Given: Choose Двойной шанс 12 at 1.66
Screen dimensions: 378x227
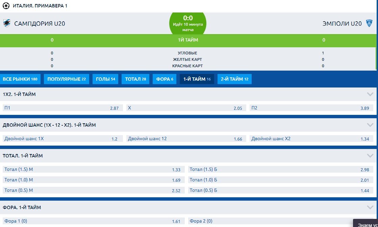Looking at the screenshot, I should (186, 139).
